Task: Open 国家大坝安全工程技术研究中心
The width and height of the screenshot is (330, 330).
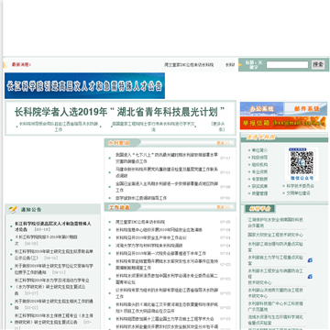Action: [276, 235]
